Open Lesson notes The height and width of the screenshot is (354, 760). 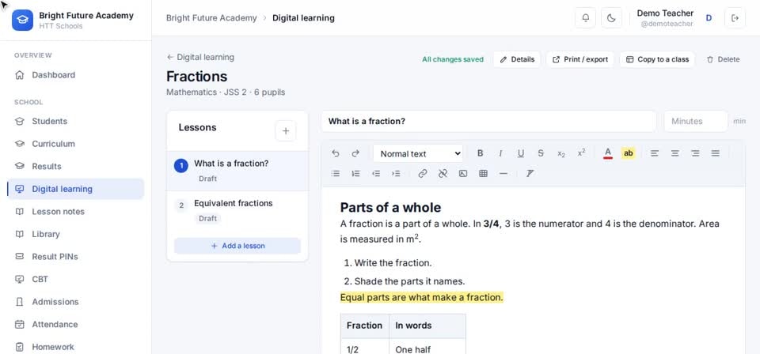click(76, 211)
